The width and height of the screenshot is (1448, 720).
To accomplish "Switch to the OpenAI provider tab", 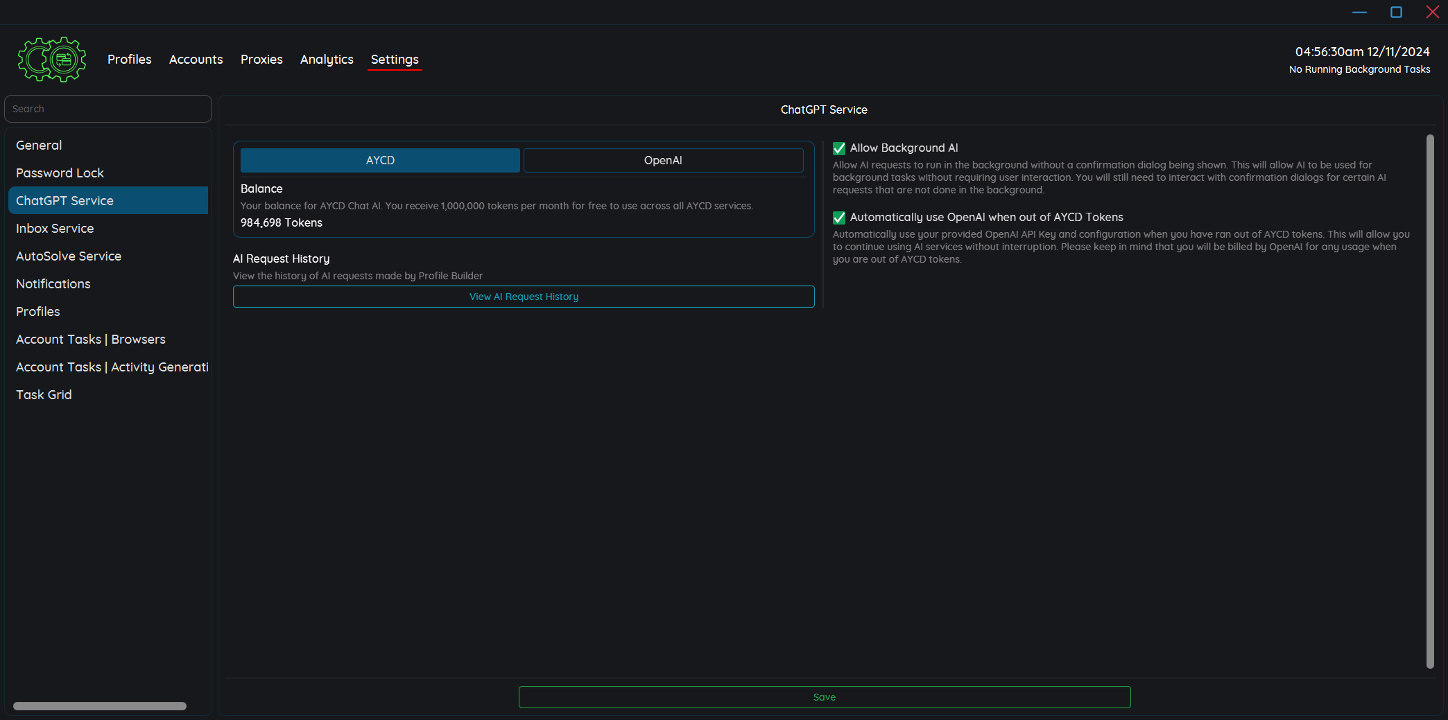I will click(663, 160).
